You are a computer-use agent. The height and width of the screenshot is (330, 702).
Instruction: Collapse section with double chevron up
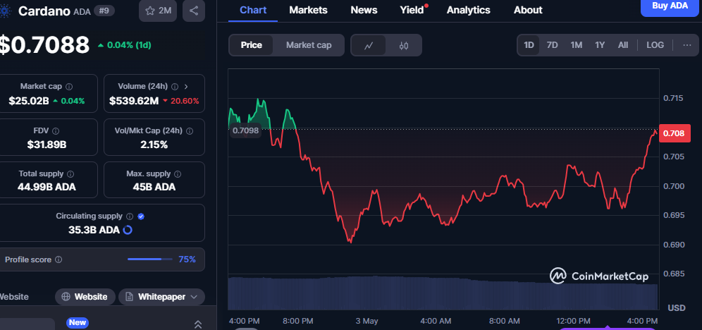[x=198, y=324]
